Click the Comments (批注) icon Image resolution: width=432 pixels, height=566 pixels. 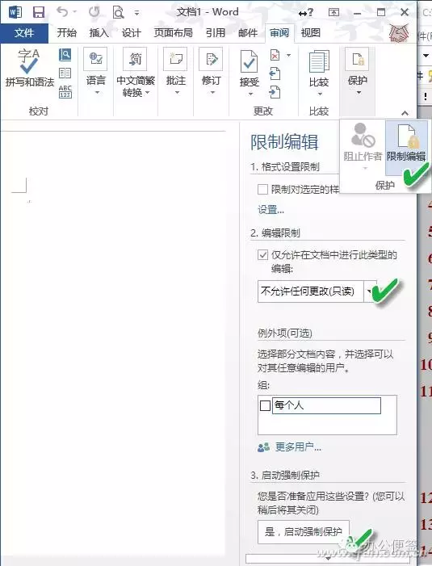(175, 58)
